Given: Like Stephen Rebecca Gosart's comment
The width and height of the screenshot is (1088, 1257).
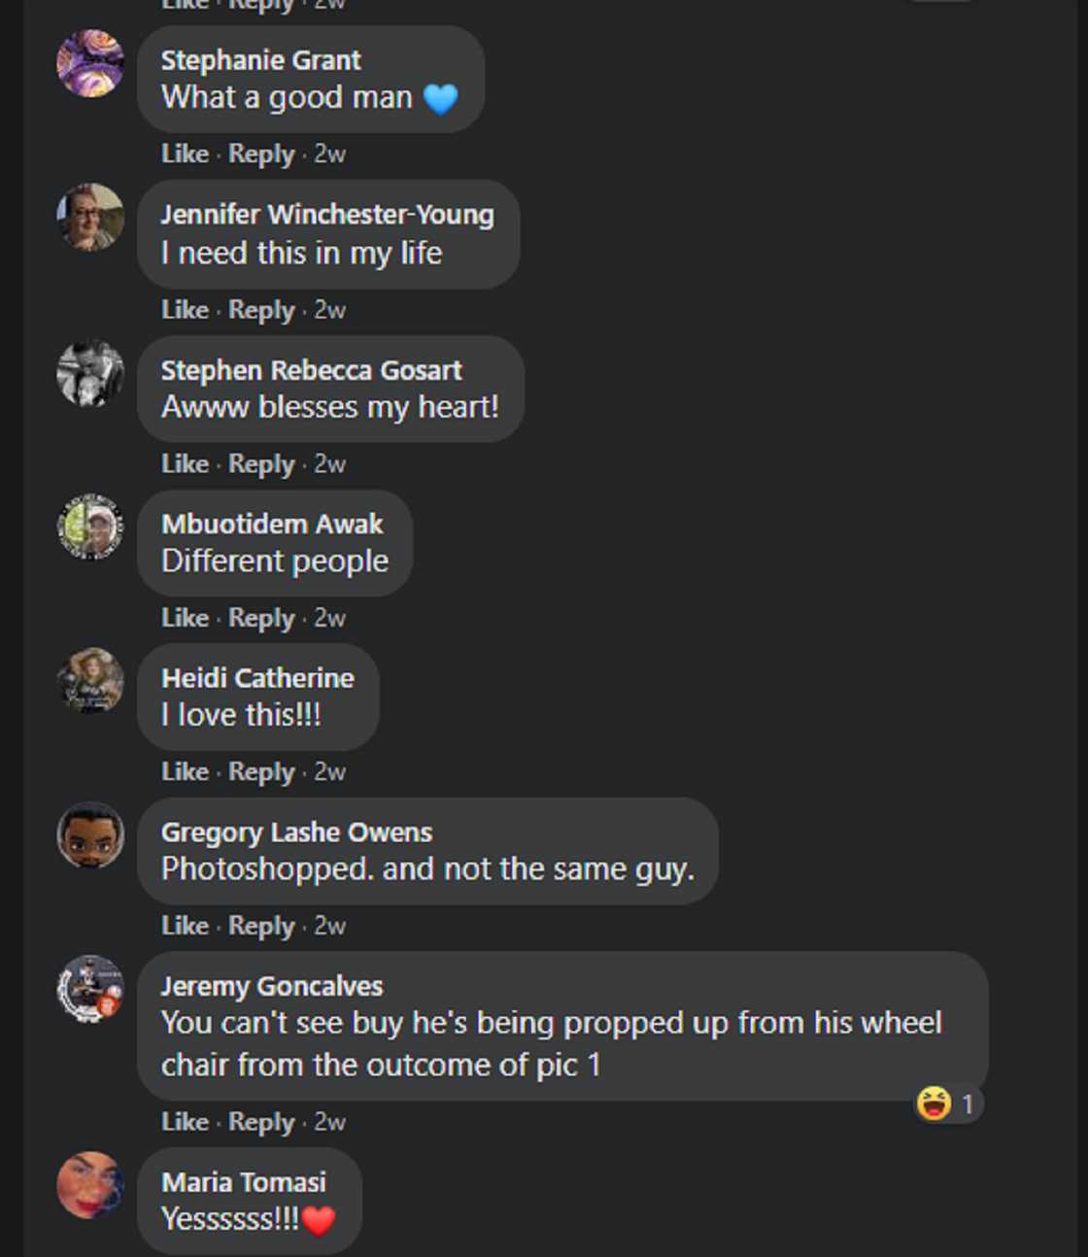Looking at the screenshot, I should [185, 463].
